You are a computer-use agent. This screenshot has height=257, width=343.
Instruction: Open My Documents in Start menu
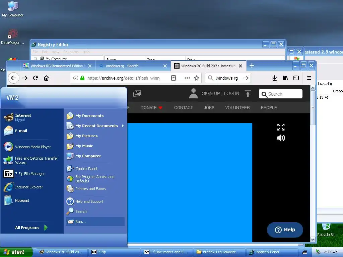95,116
